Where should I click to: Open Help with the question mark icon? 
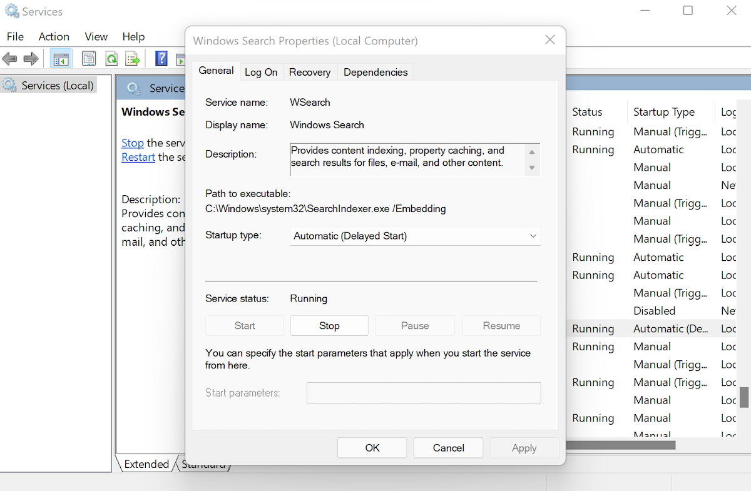coord(161,58)
